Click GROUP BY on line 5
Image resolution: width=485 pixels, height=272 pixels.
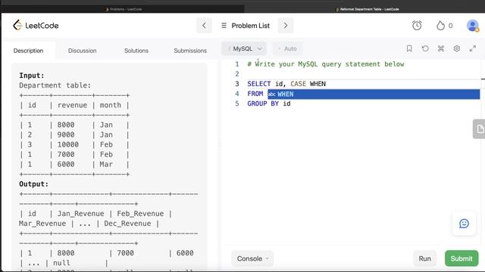[263, 104]
